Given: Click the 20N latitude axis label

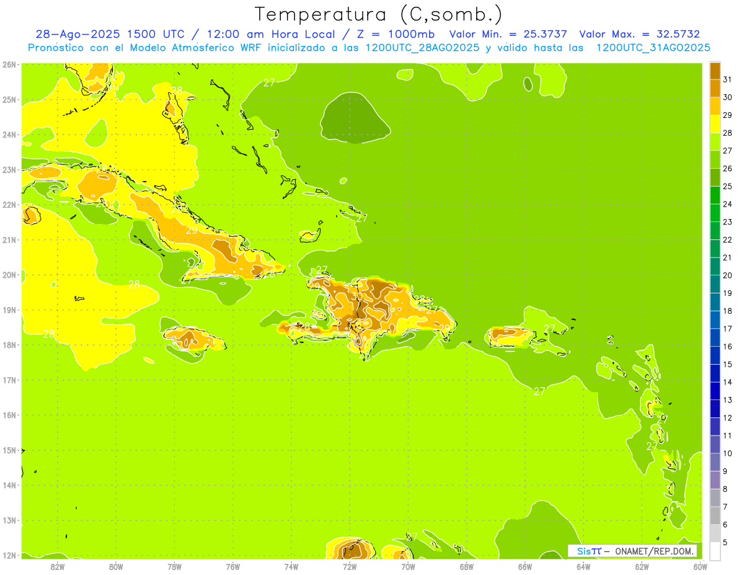Looking at the screenshot, I should point(9,275).
